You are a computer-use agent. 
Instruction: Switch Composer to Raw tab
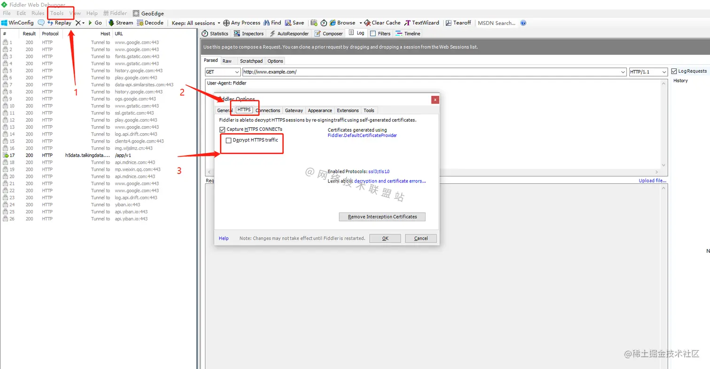coord(227,61)
